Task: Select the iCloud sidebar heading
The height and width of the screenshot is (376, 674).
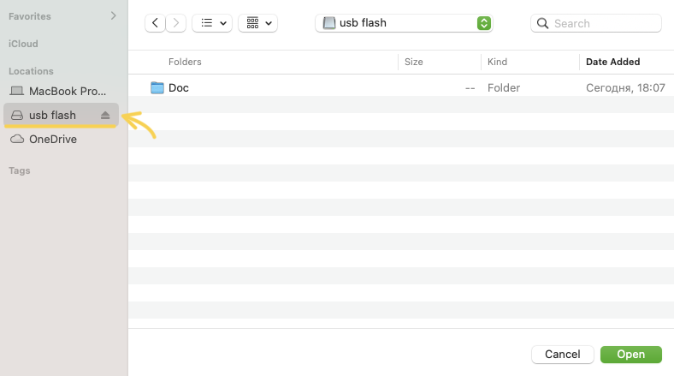Action: click(23, 44)
